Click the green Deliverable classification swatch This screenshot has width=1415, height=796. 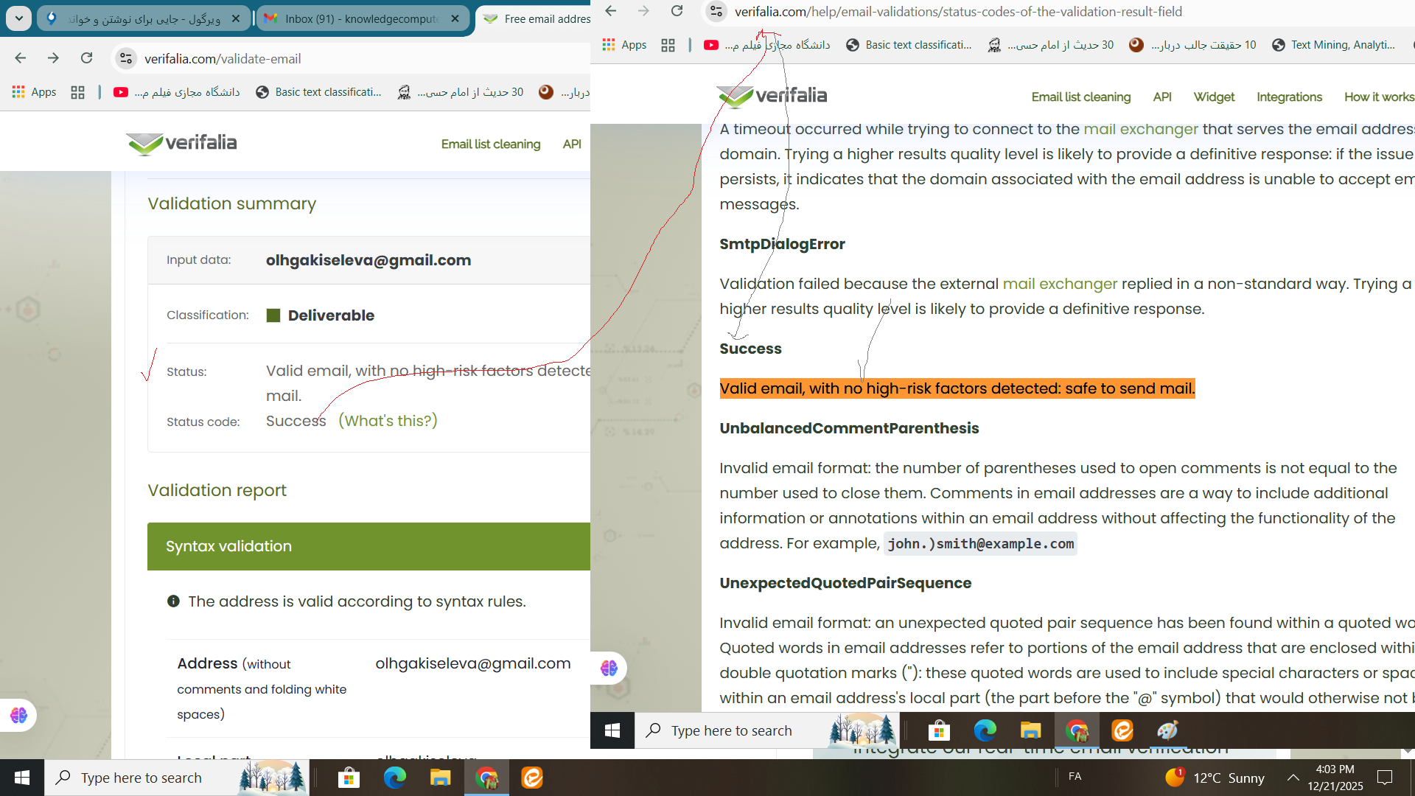coord(273,315)
